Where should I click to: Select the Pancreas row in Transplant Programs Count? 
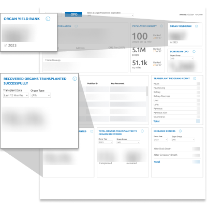click(x=176, y=109)
